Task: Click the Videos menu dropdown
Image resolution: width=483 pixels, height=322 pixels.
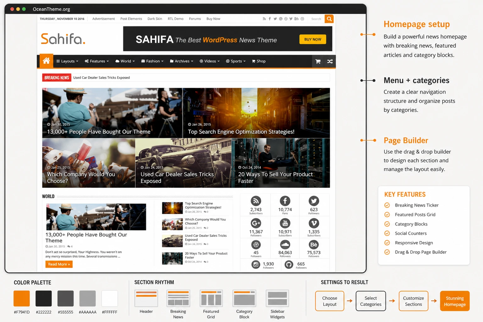Action: point(209,61)
